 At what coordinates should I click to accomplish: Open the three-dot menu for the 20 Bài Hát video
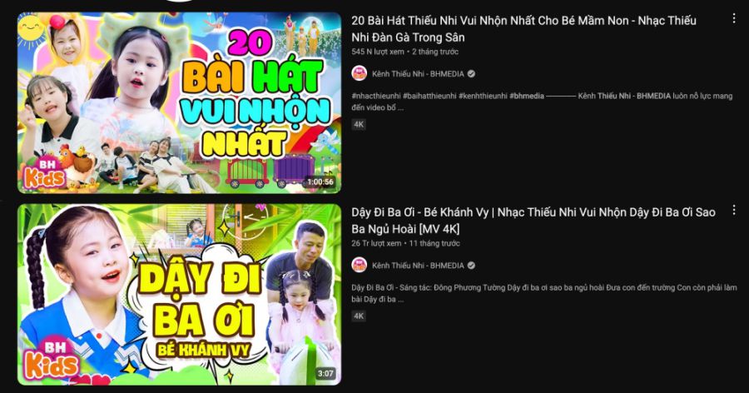click(734, 18)
